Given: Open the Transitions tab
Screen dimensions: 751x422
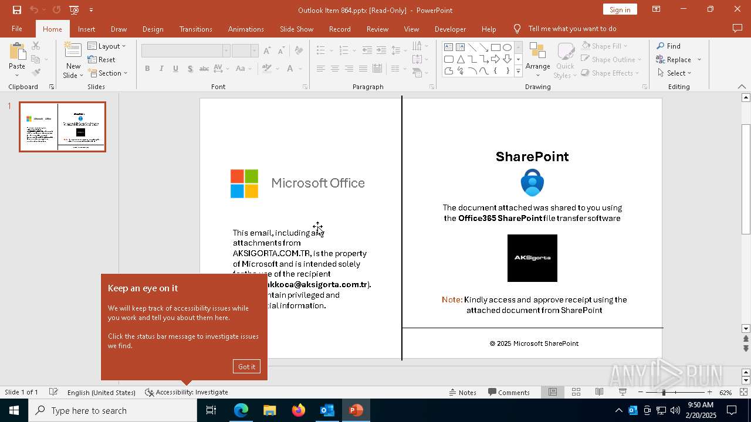Looking at the screenshot, I should pos(196,29).
